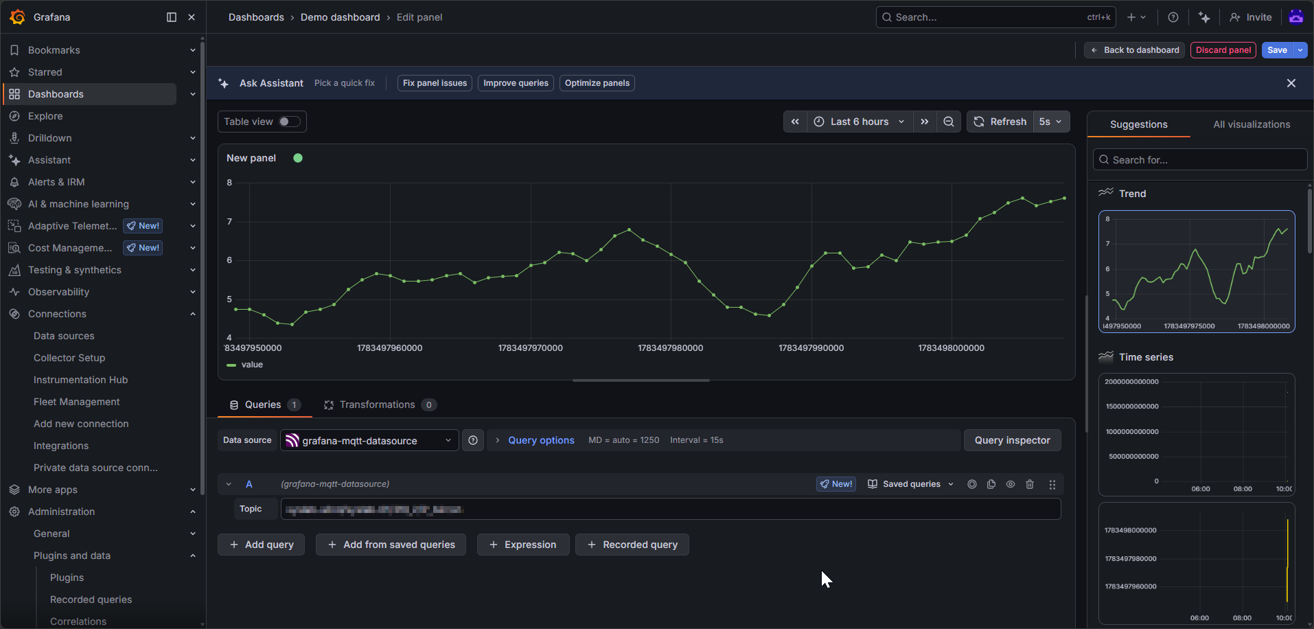Click the Explore compass icon
The image size is (1314, 629).
coord(14,116)
